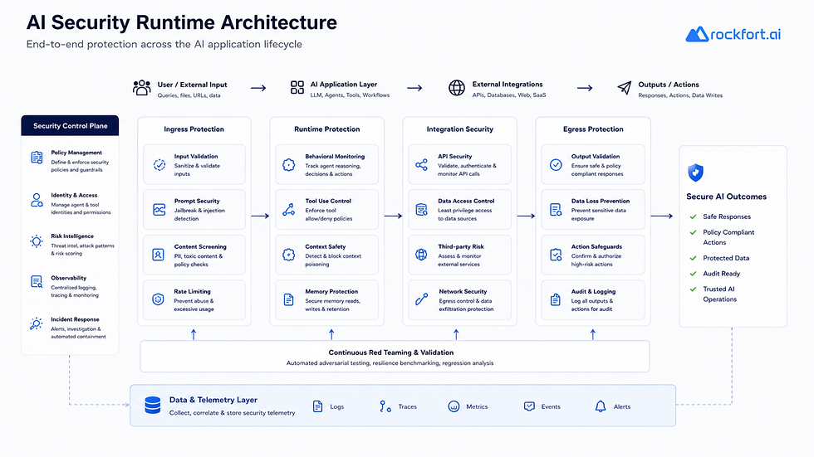814x457 pixels.
Task: Click the Alerts, investigation & automated containment text
Action: 78,333
